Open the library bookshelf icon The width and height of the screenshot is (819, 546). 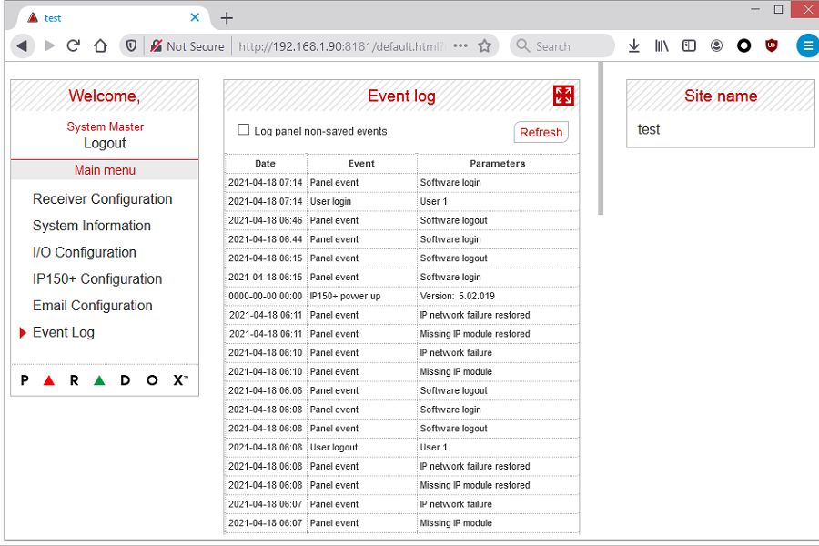tap(662, 45)
